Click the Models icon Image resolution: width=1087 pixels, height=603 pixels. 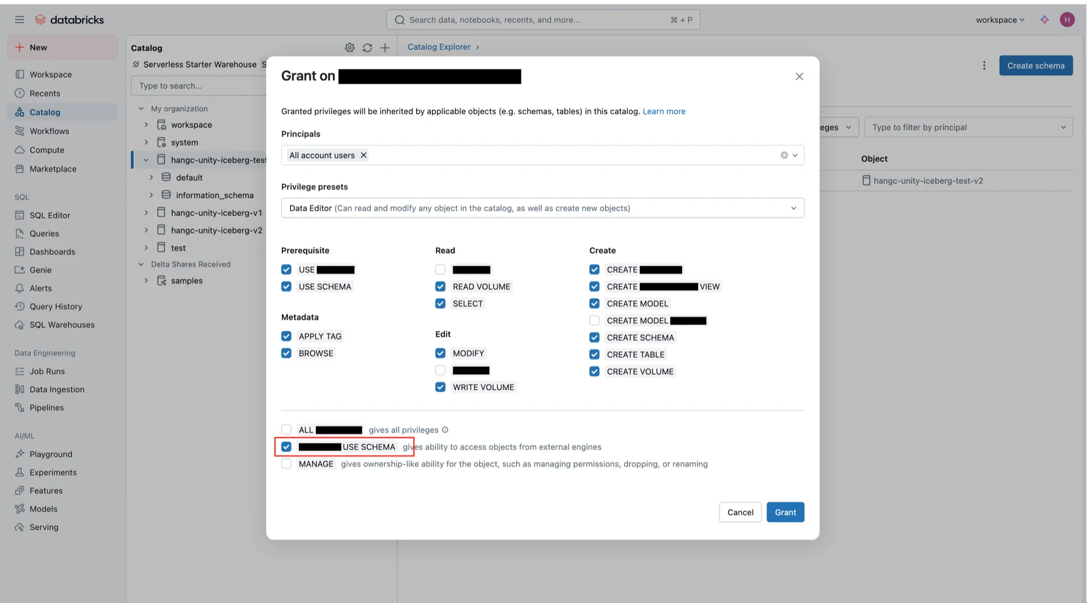click(20, 509)
